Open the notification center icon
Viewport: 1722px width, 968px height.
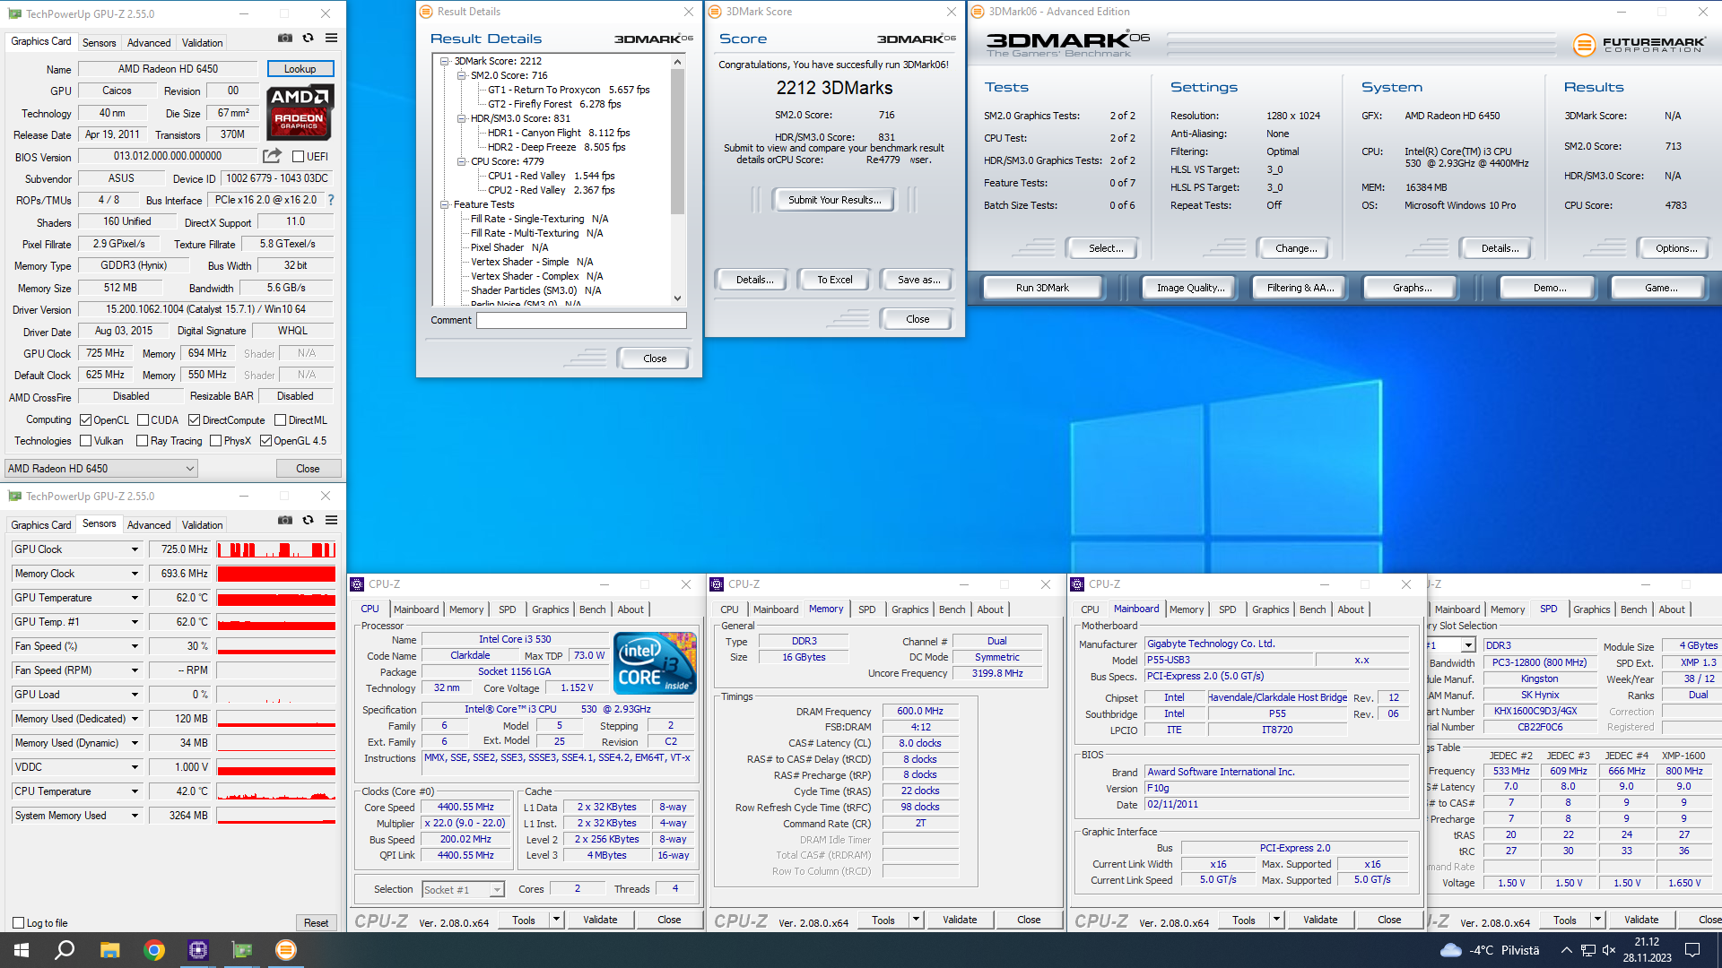pyautogui.click(x=1692, y=950)
